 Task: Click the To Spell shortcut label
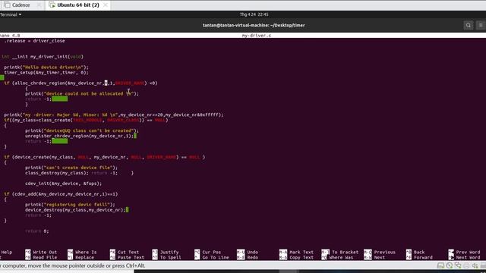pos(170,258)
